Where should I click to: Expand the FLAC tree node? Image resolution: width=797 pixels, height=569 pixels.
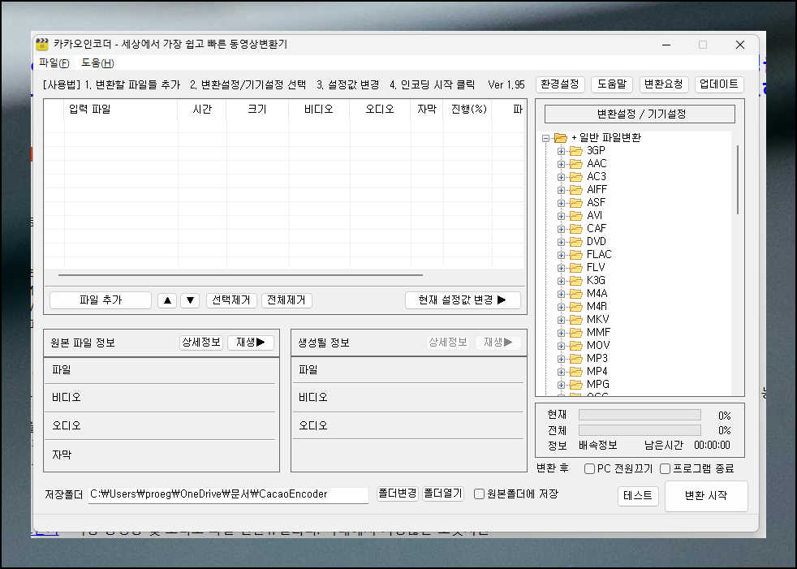coord(561,255)
